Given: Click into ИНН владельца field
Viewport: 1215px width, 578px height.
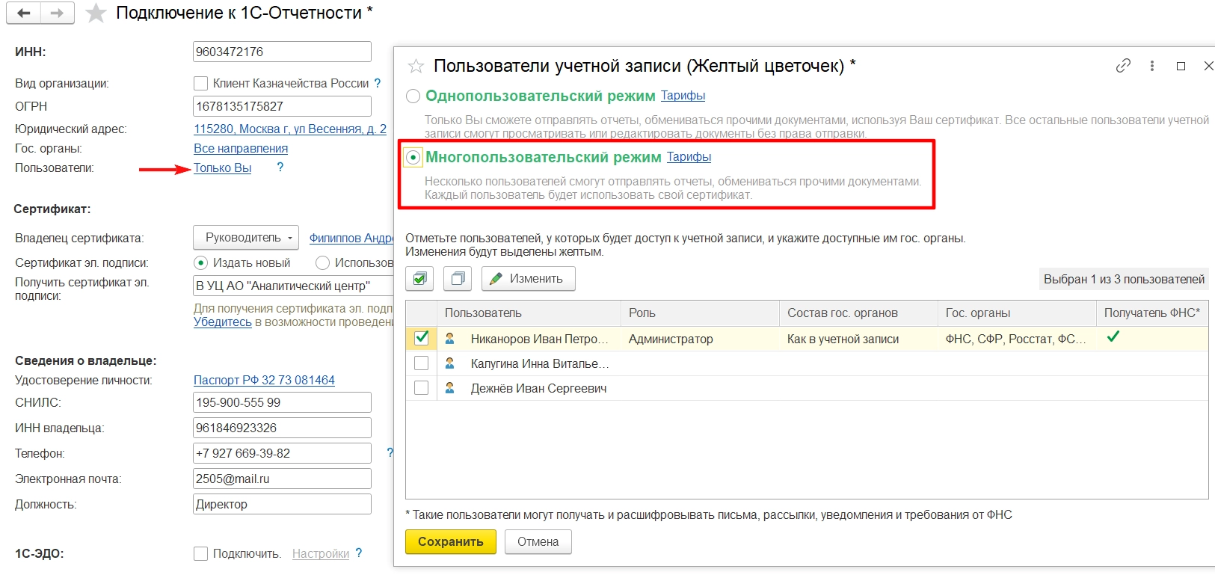Looking at the screenshot, I should pyautogui.click(x=282, y=428).
